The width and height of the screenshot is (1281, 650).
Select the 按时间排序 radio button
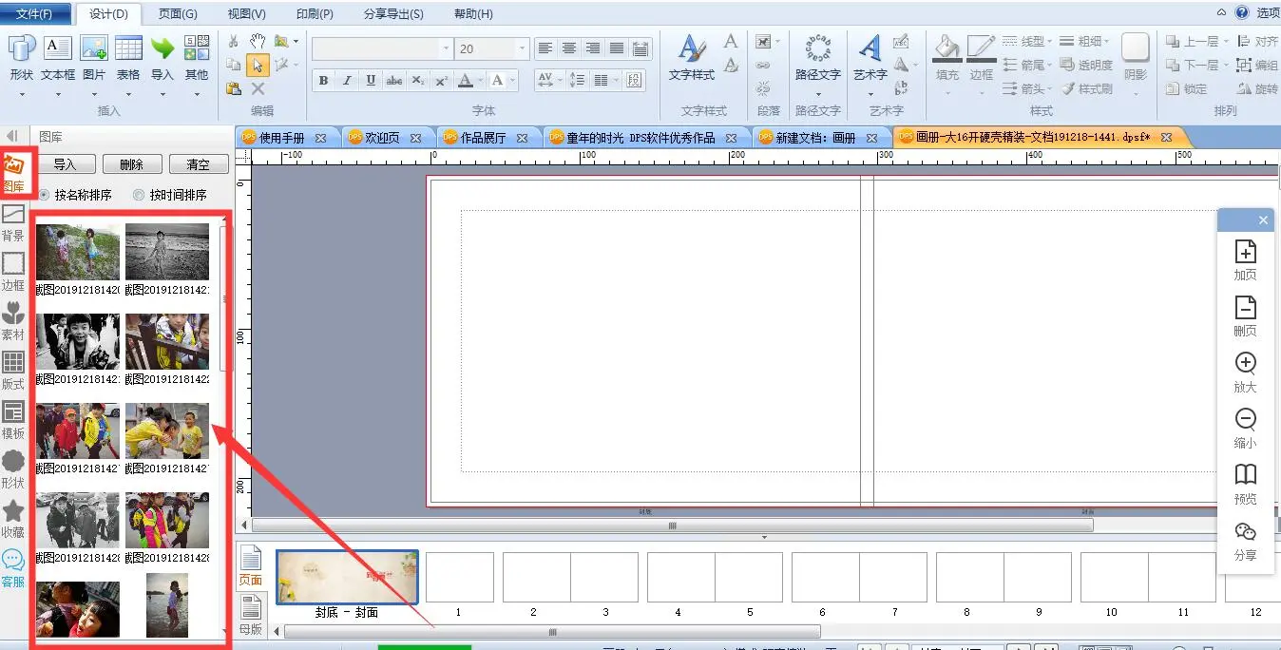point(140,195)
